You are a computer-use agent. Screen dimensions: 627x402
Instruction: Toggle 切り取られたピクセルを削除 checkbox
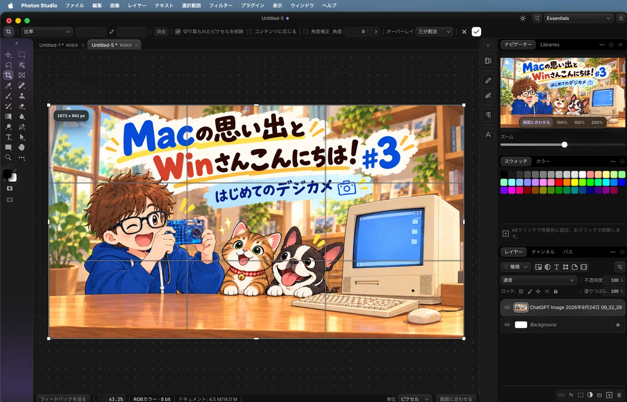point(178,32)
